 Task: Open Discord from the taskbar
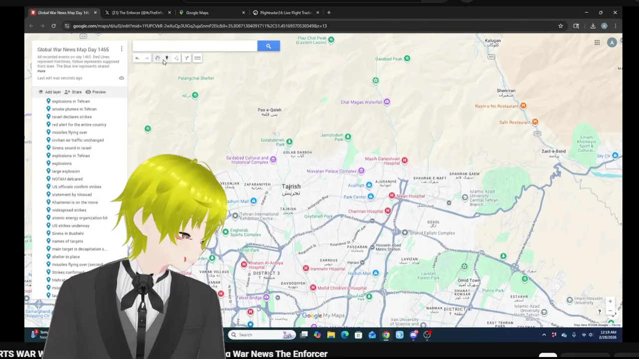point(413,335)
